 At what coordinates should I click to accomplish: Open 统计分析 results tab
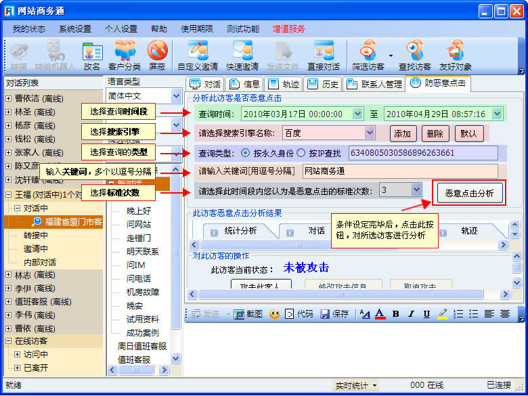(x=241, y=231)
